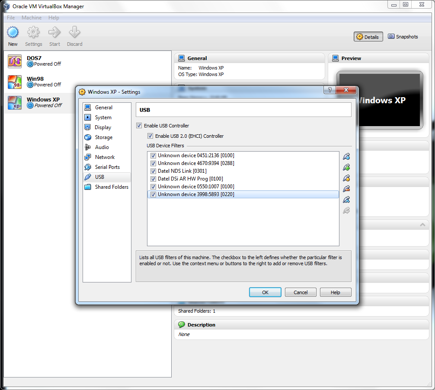Open Shared Folders settings category icon
Viewport: 435px width, 390px height.
pyautogui.click(x=88, y=187)
